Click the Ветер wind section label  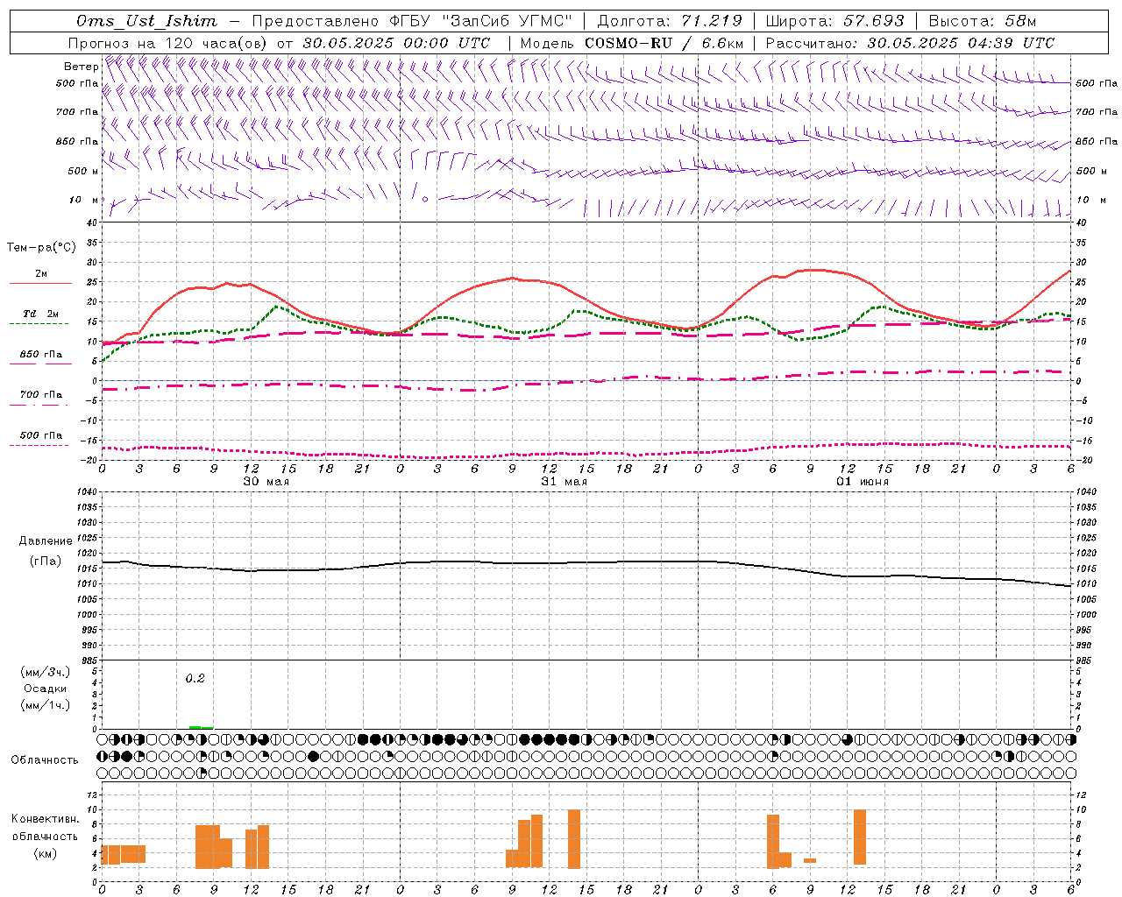pyautogui.click(x=81, y=67)
